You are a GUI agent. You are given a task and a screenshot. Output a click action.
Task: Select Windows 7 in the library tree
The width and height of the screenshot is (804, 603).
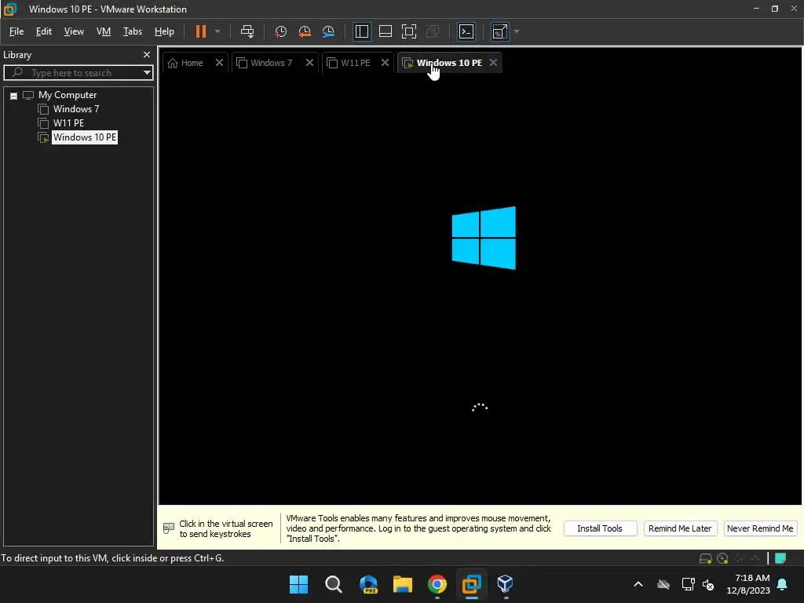76,109
